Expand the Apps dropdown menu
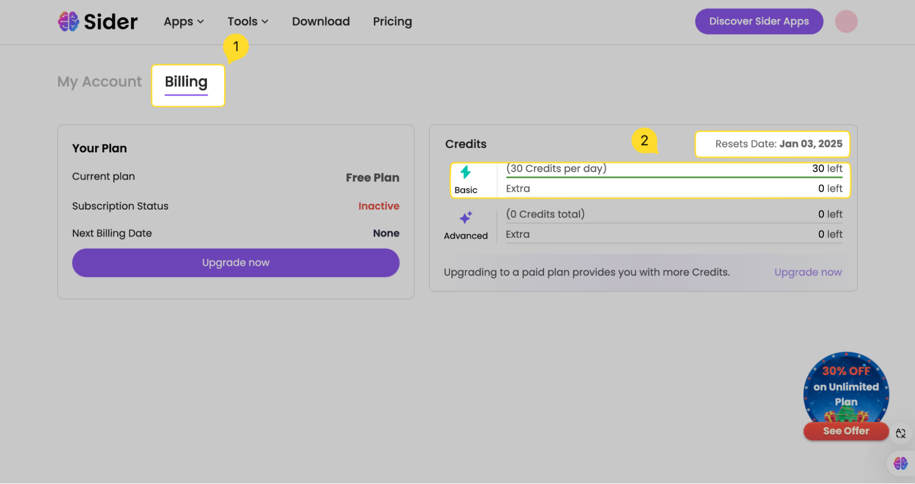The width and height of the screenshot is (915, 484). [184, 22]
